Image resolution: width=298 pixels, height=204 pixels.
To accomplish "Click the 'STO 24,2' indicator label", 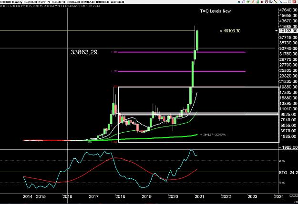I will point(288,173).
